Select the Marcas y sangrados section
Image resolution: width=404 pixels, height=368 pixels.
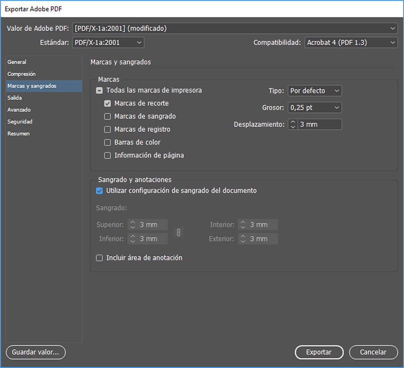(44, 86)
